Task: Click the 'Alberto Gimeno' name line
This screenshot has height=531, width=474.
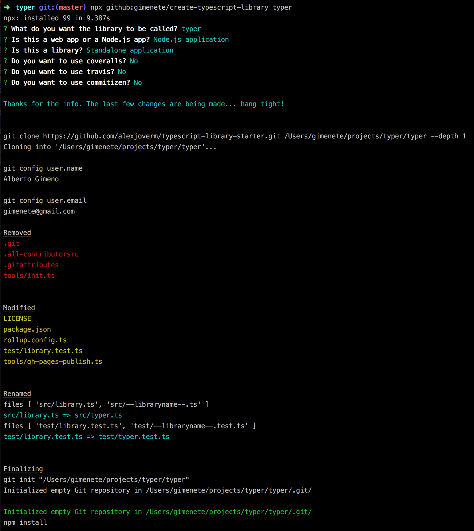Action: 31,179
